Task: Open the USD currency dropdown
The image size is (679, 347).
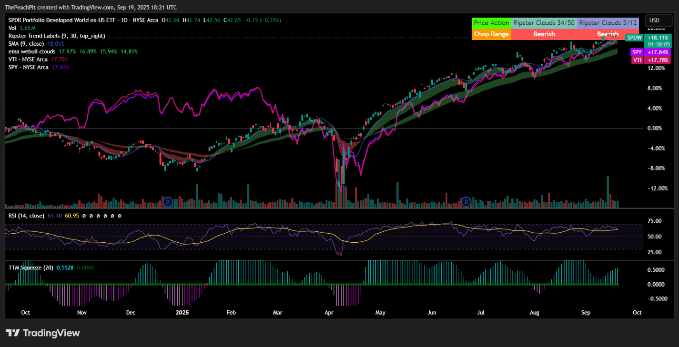Action: (x=659, y=20)
